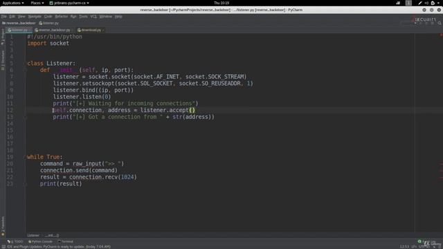Screen dimensions: 443x249
Task: Open the Window menu
Action: point(106,17)
